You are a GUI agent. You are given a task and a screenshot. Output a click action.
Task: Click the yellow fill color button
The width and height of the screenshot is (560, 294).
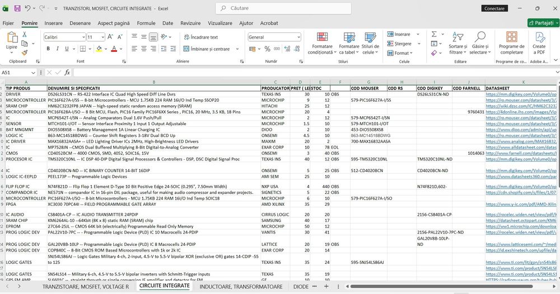[x=99, y=49]
